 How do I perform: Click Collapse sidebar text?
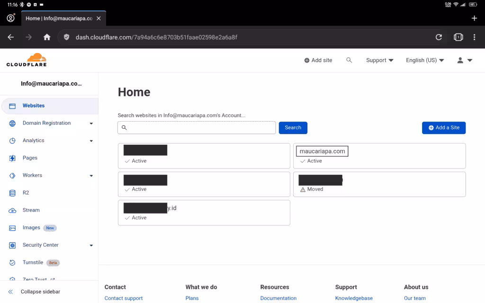click(40, 292)
